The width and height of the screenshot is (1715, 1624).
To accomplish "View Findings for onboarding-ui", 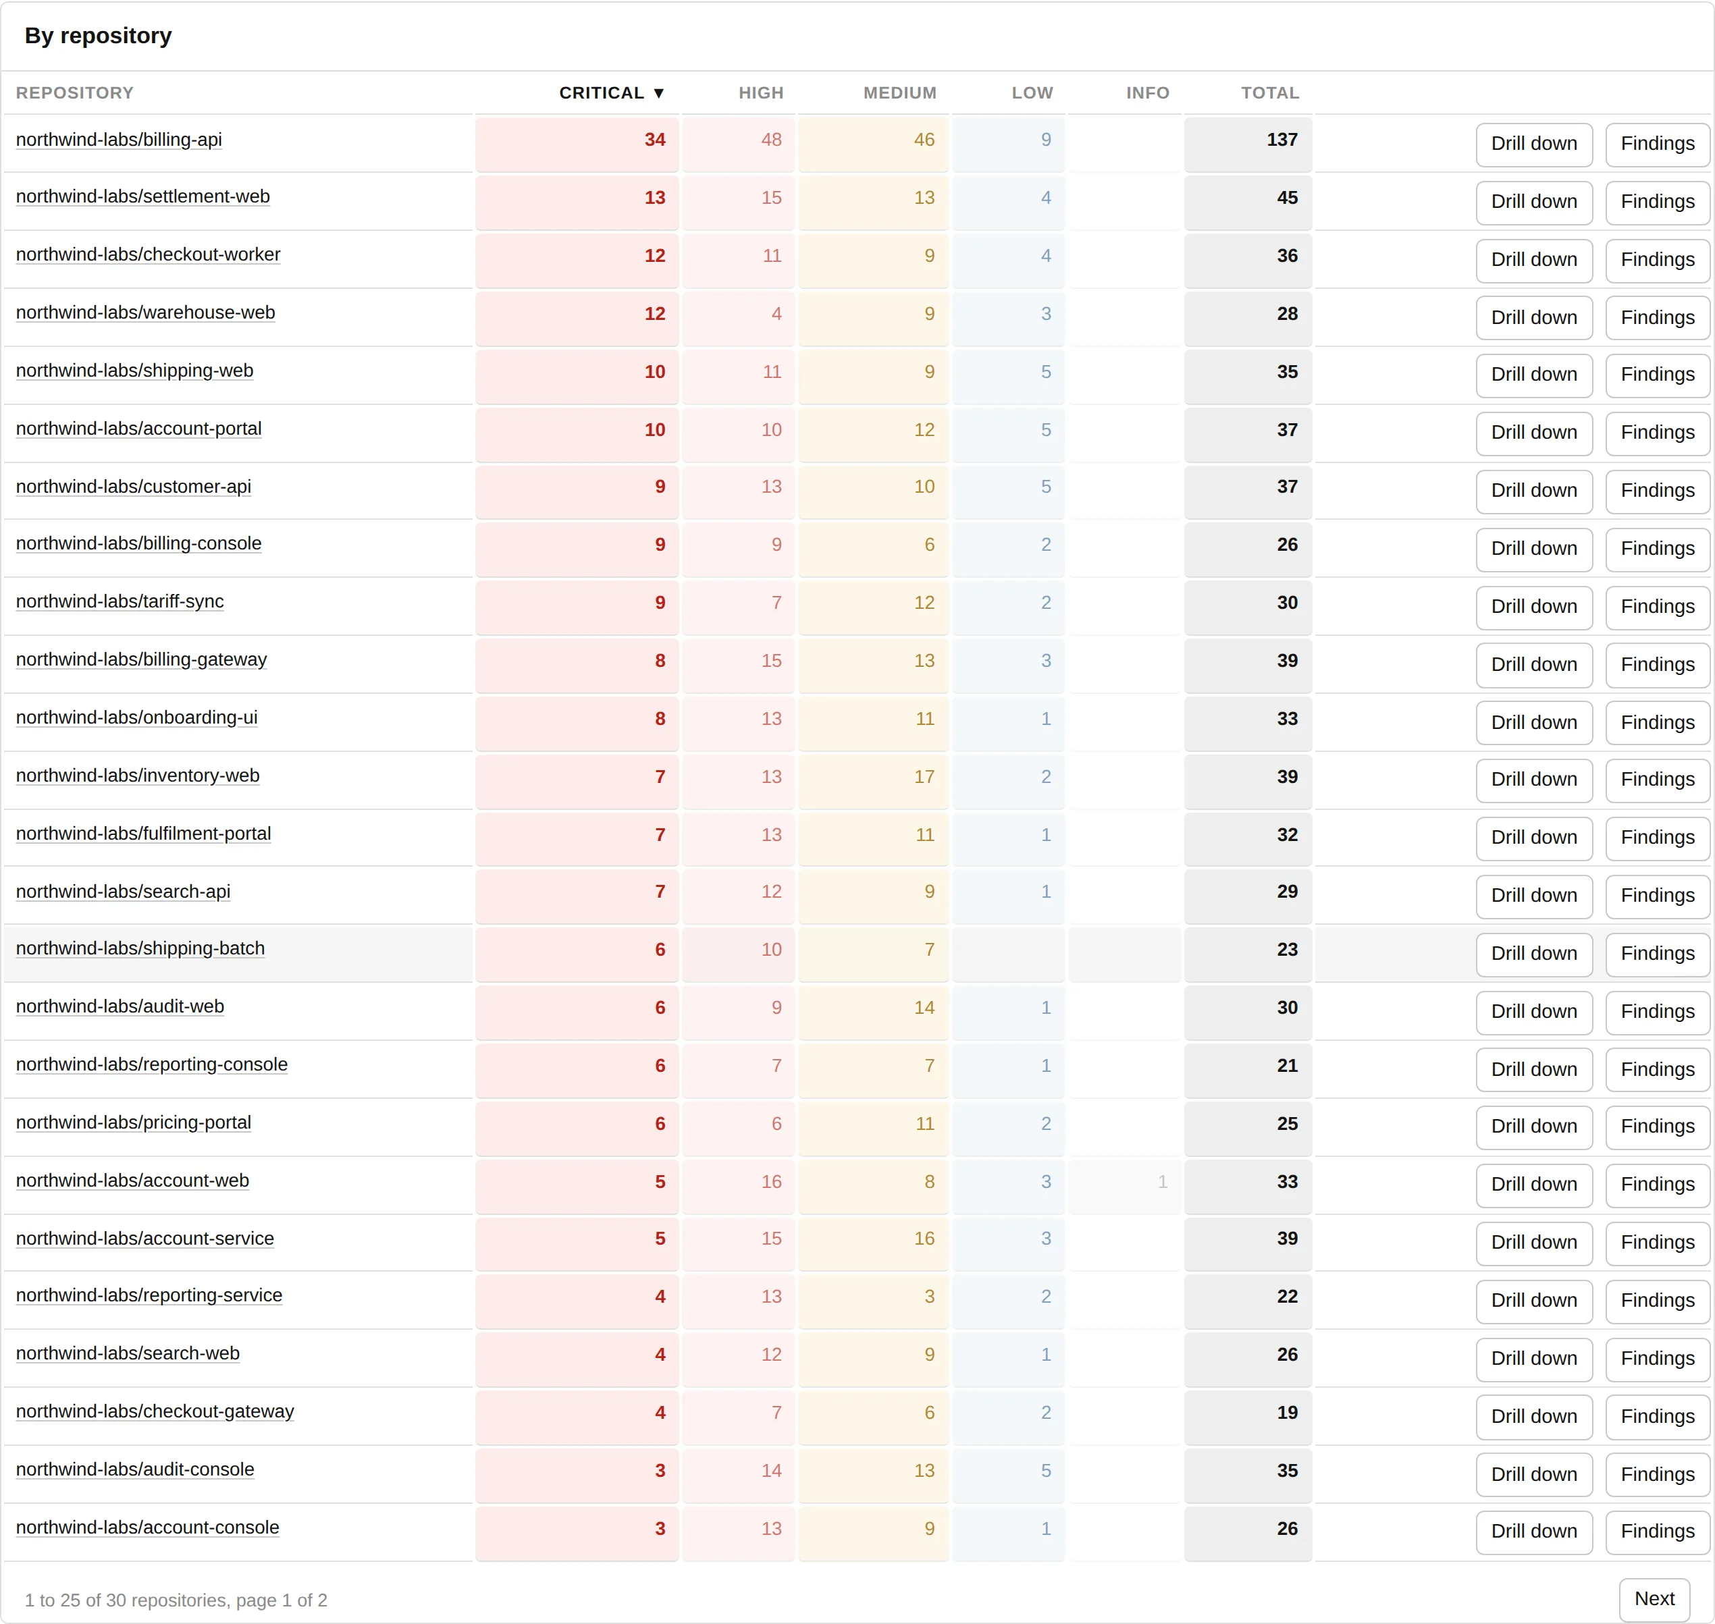I will click(x=1657, y=723).
